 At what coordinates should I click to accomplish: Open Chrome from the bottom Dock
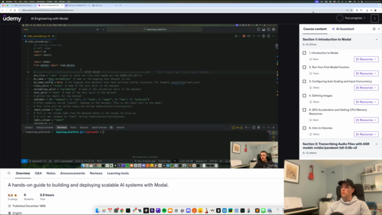(122, 210)
